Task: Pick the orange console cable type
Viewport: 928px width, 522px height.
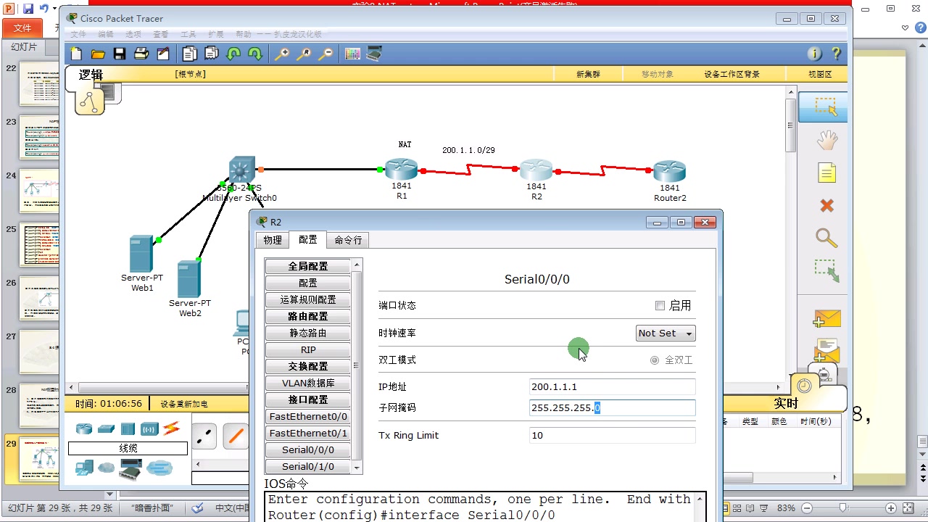Action: coord(236,436)
